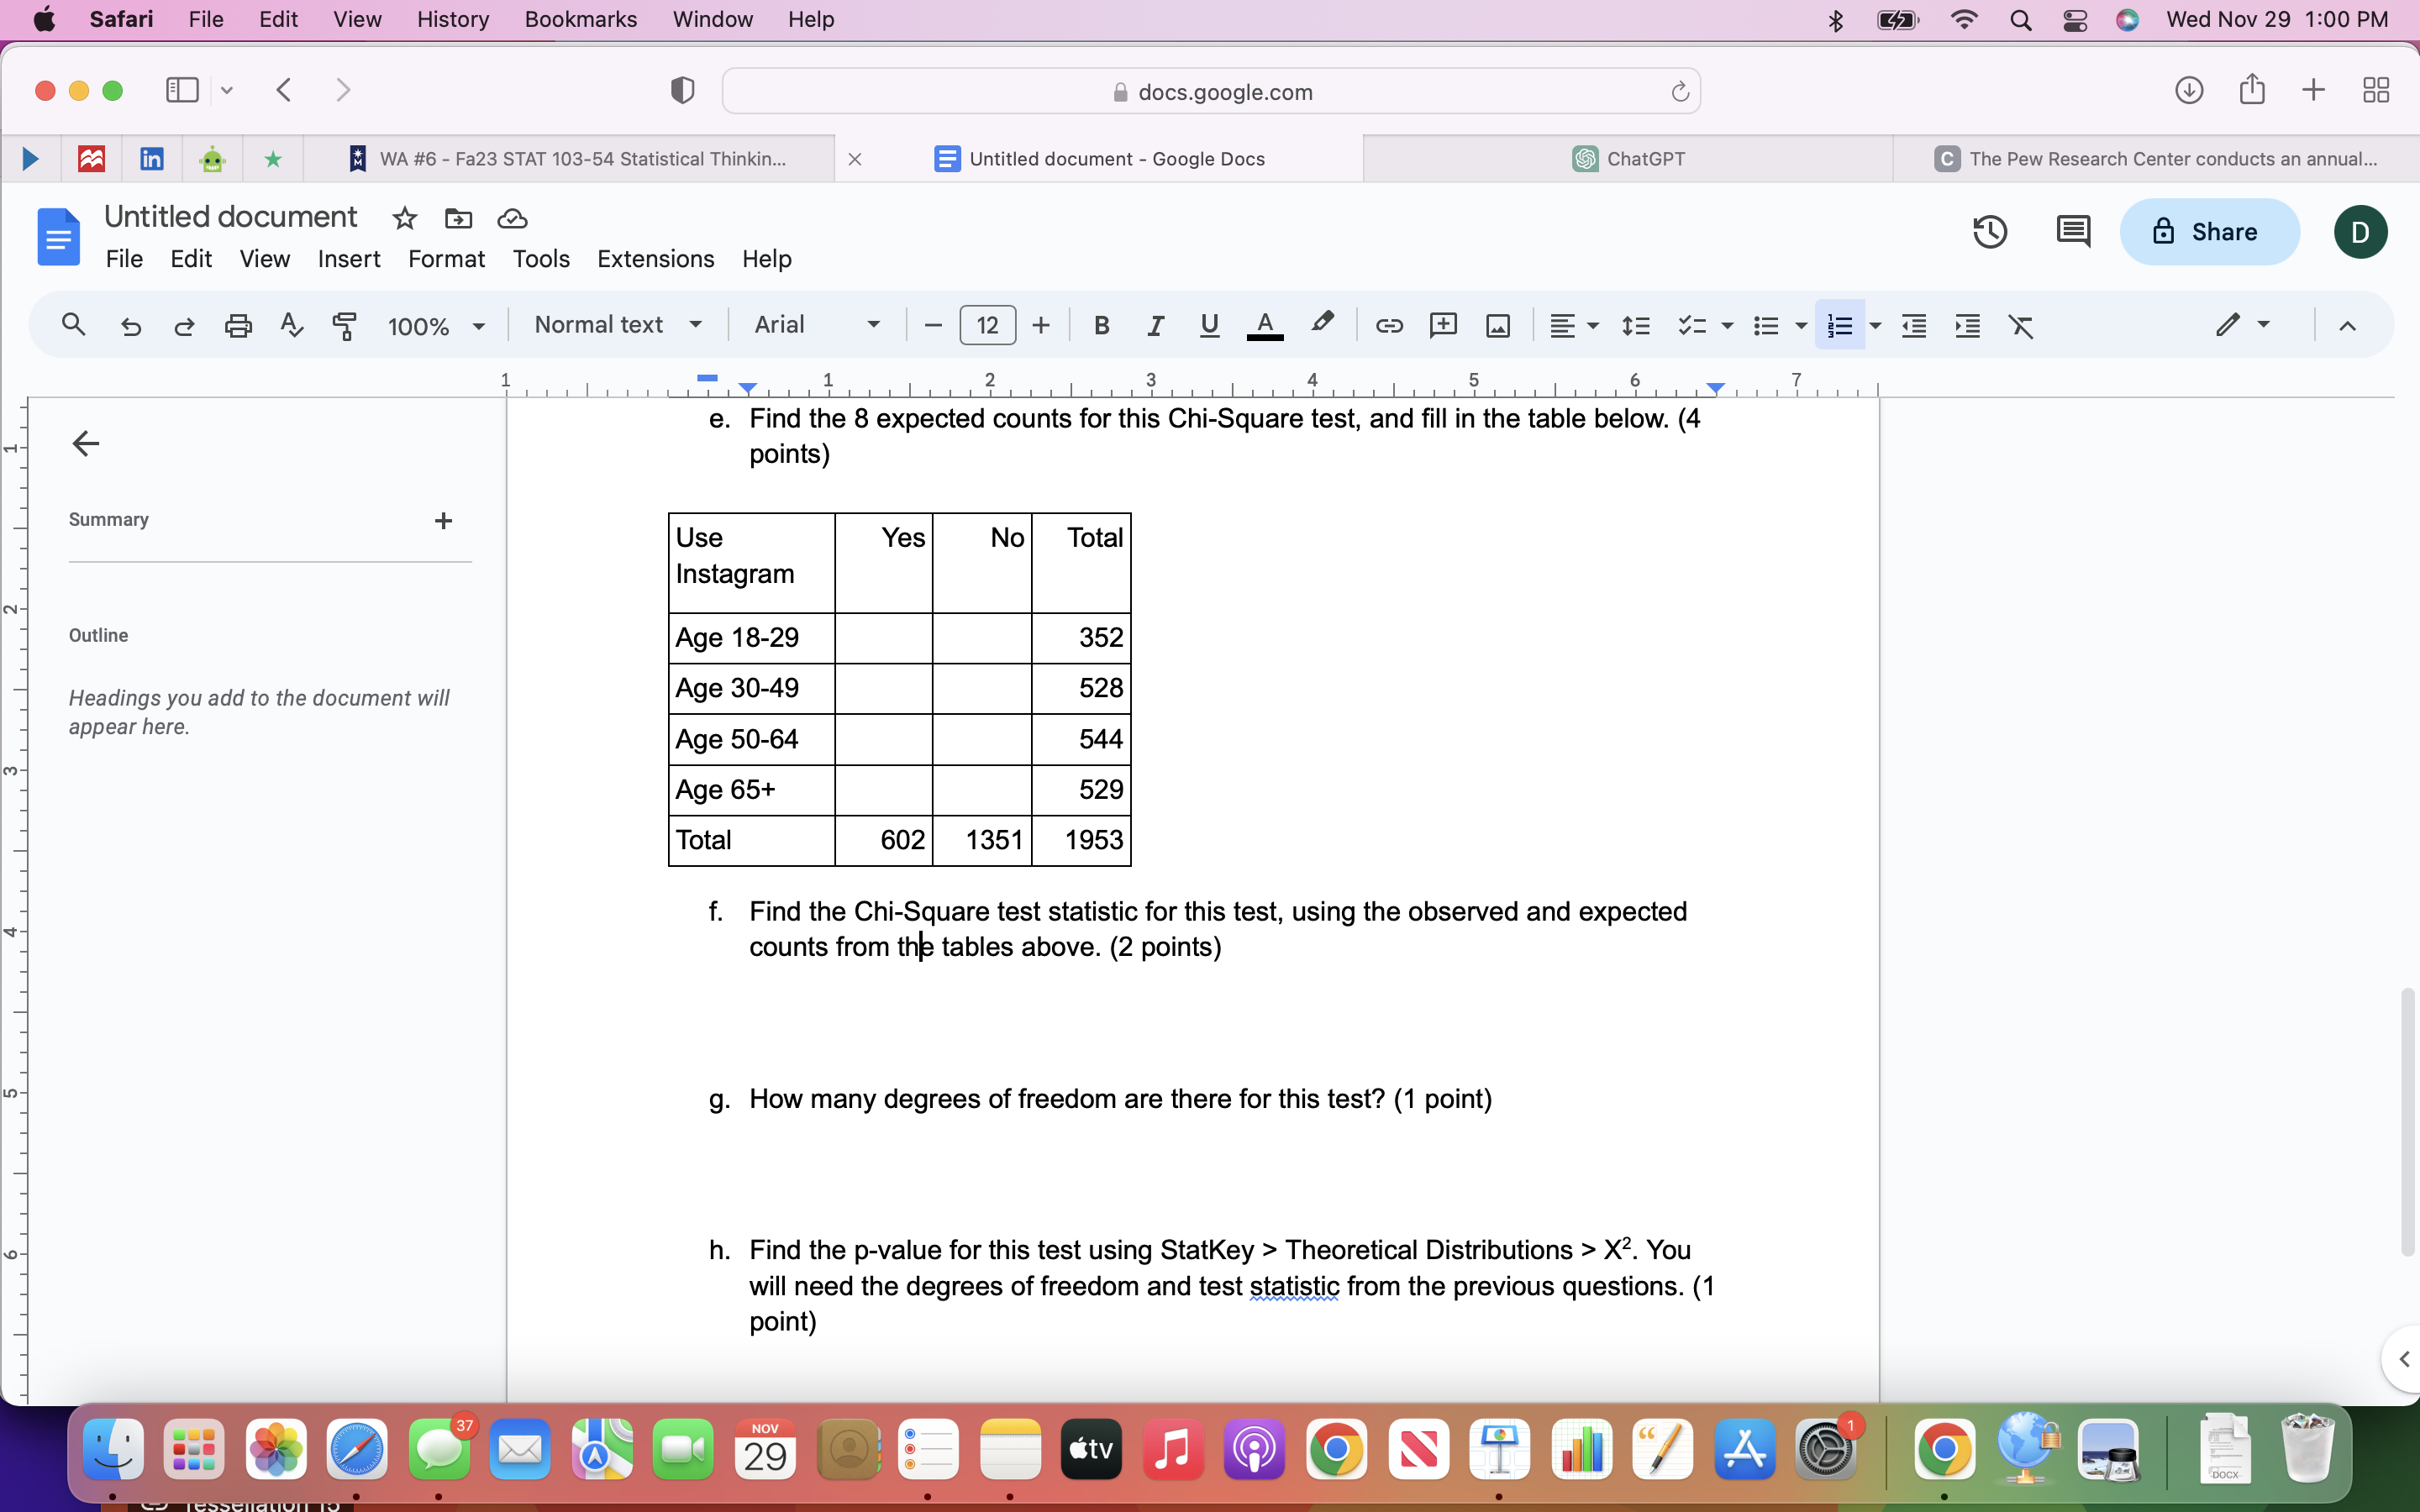Click the insert image icon
2420x1512 pixels.
coord(1497,325)
